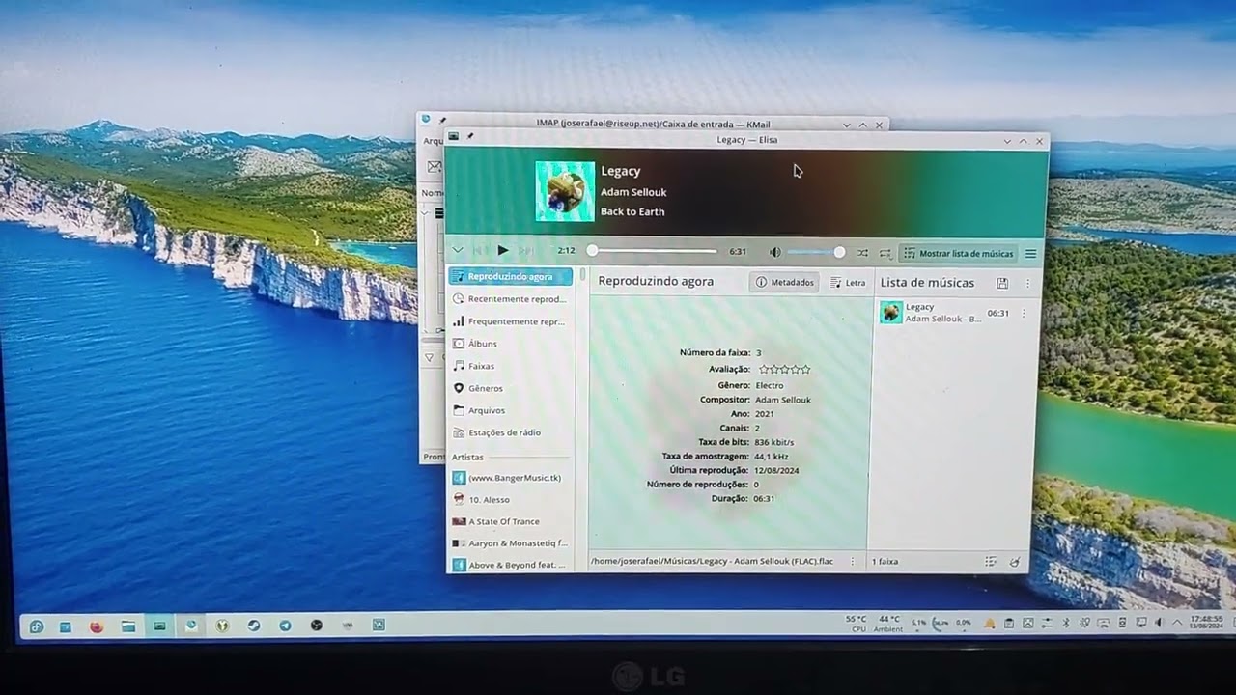The width and height of the screenshot is (1236, 695).
Task: Open the 'Lista de músicas' overflow menu
Action: 1027,284
